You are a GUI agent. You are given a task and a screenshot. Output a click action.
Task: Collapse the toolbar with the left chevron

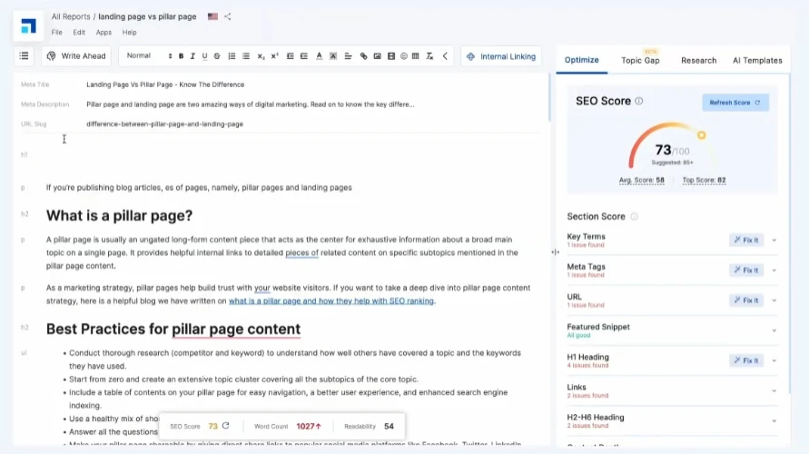445,56
